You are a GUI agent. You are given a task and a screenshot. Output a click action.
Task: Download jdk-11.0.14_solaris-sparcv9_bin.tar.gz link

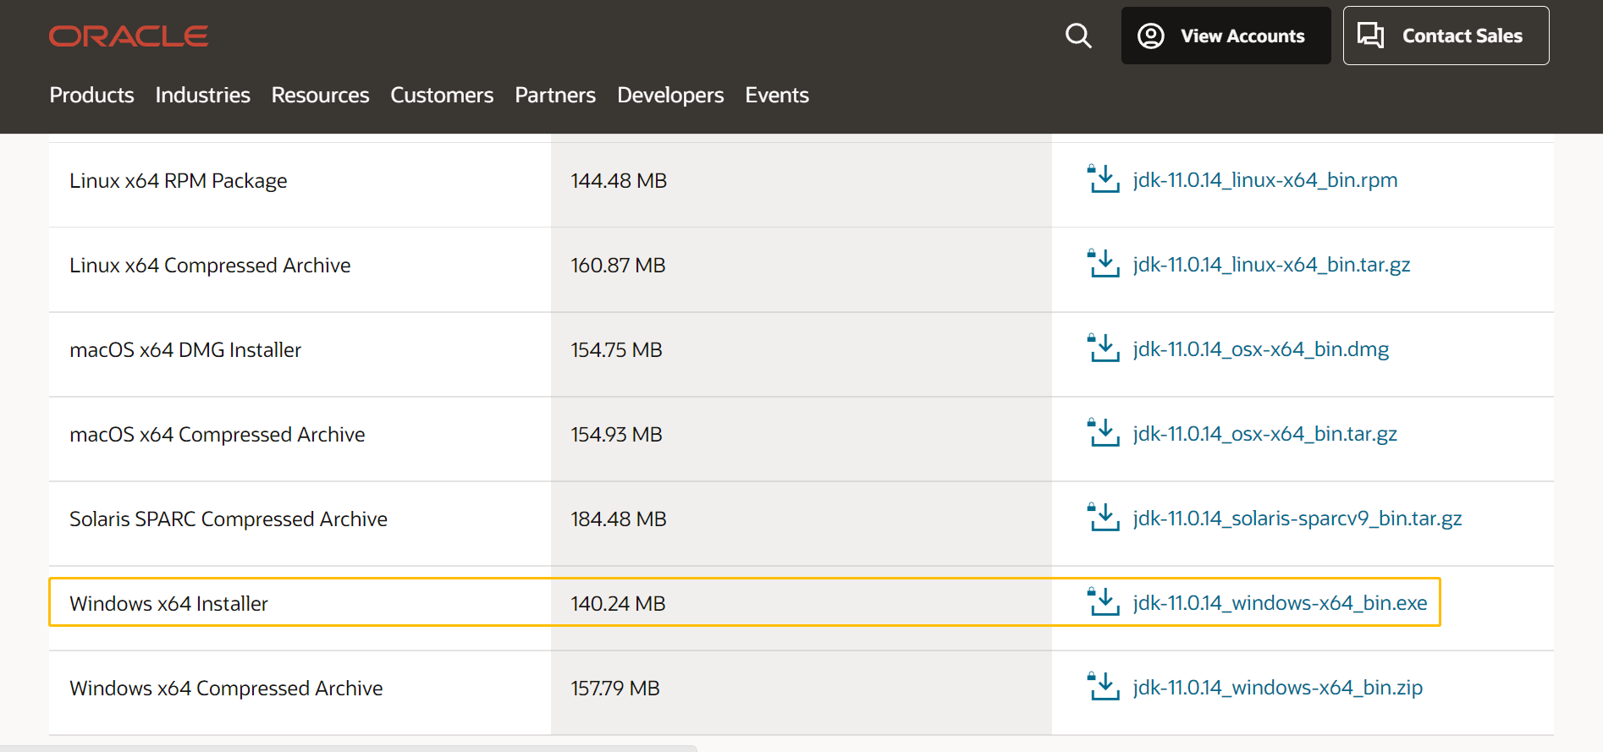pyautogui.click(x=1297, y=519)
